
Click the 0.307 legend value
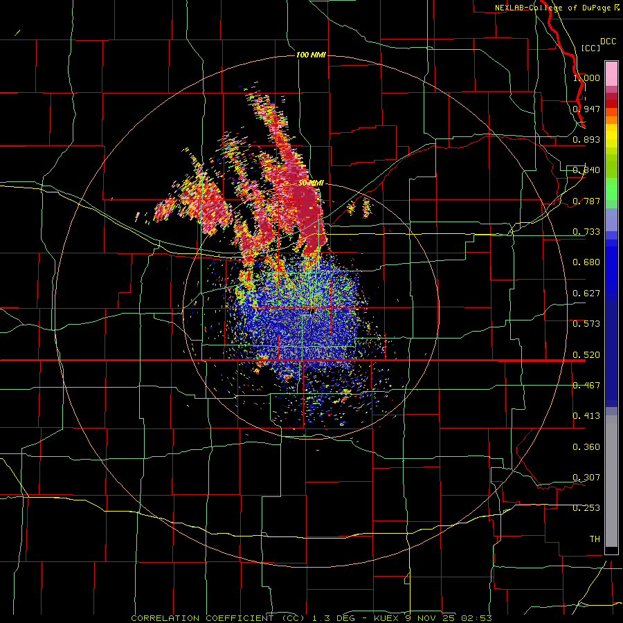(x=586, y=478)
